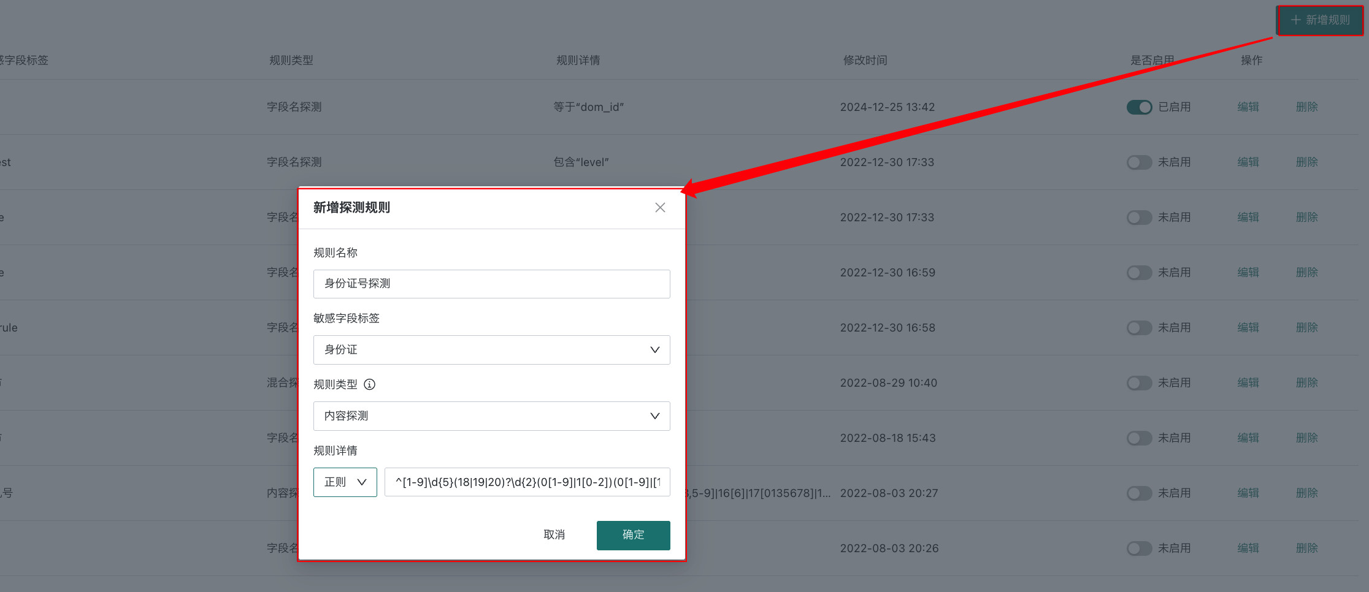
Task: Expand the 规则类型 dropdown showing 内容探测
Action: tap(491, 416)
